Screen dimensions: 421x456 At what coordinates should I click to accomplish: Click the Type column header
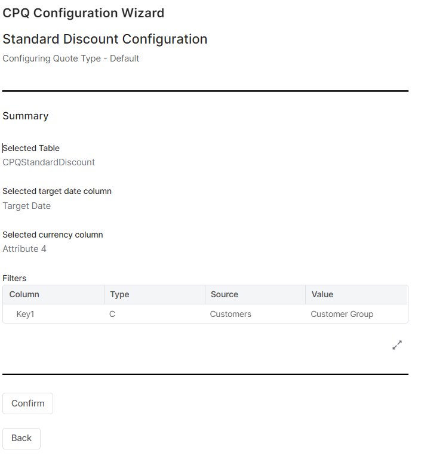119,294
